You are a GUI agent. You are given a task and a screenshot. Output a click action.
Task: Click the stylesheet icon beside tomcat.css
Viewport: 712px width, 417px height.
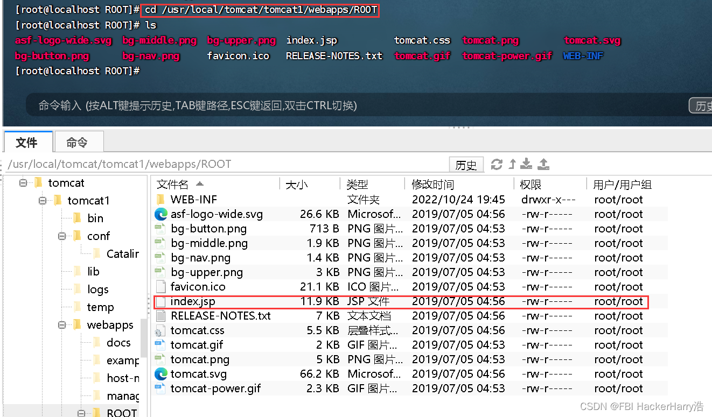coord(161,330)
